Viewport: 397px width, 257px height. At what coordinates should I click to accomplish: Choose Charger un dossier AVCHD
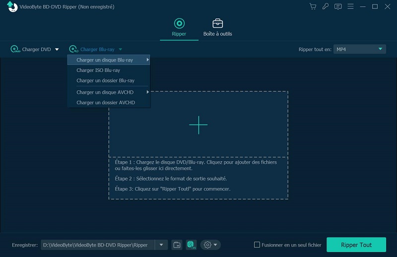tap(109, 103)
